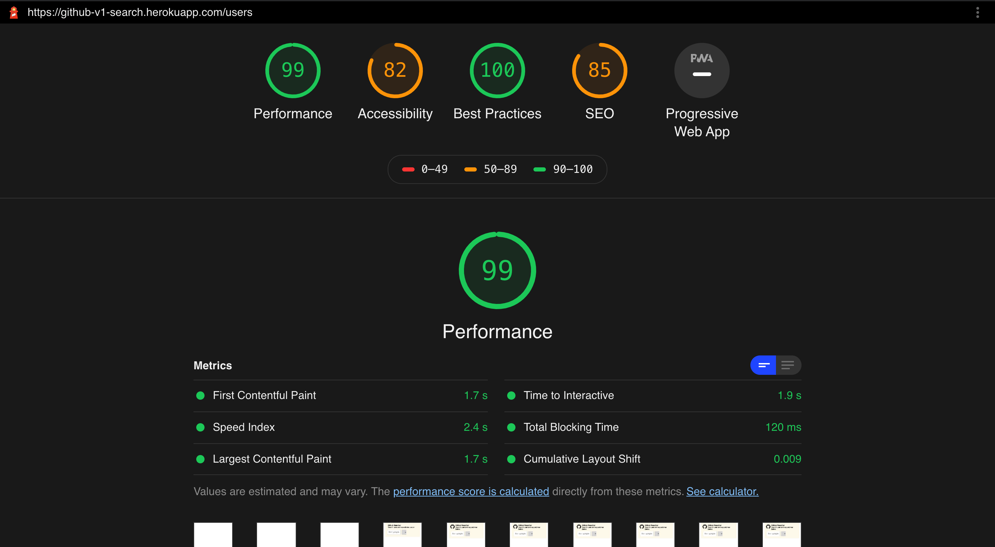Expand the Speed Index metric row

coord(244,427)
